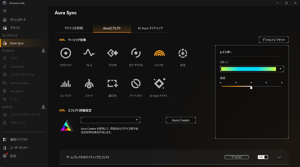Click the rainbow pattern gradient swatch

(x=248, y=69)
